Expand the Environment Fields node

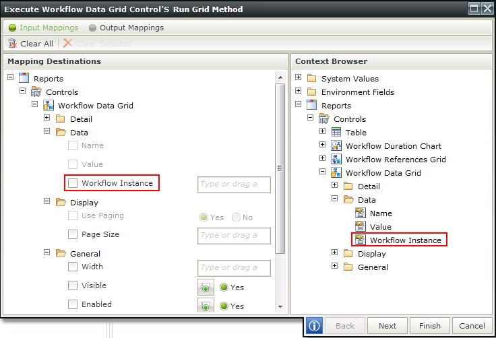point(298,91)
